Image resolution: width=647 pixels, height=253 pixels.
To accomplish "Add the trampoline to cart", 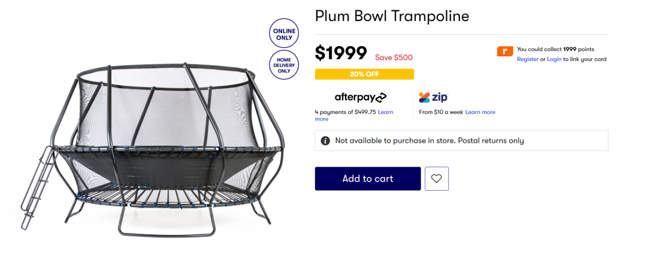I will coord(368,179).
